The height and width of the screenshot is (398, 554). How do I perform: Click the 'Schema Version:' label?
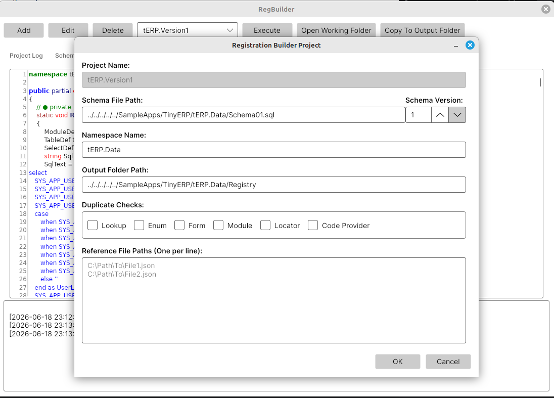[x=434, y=100]
